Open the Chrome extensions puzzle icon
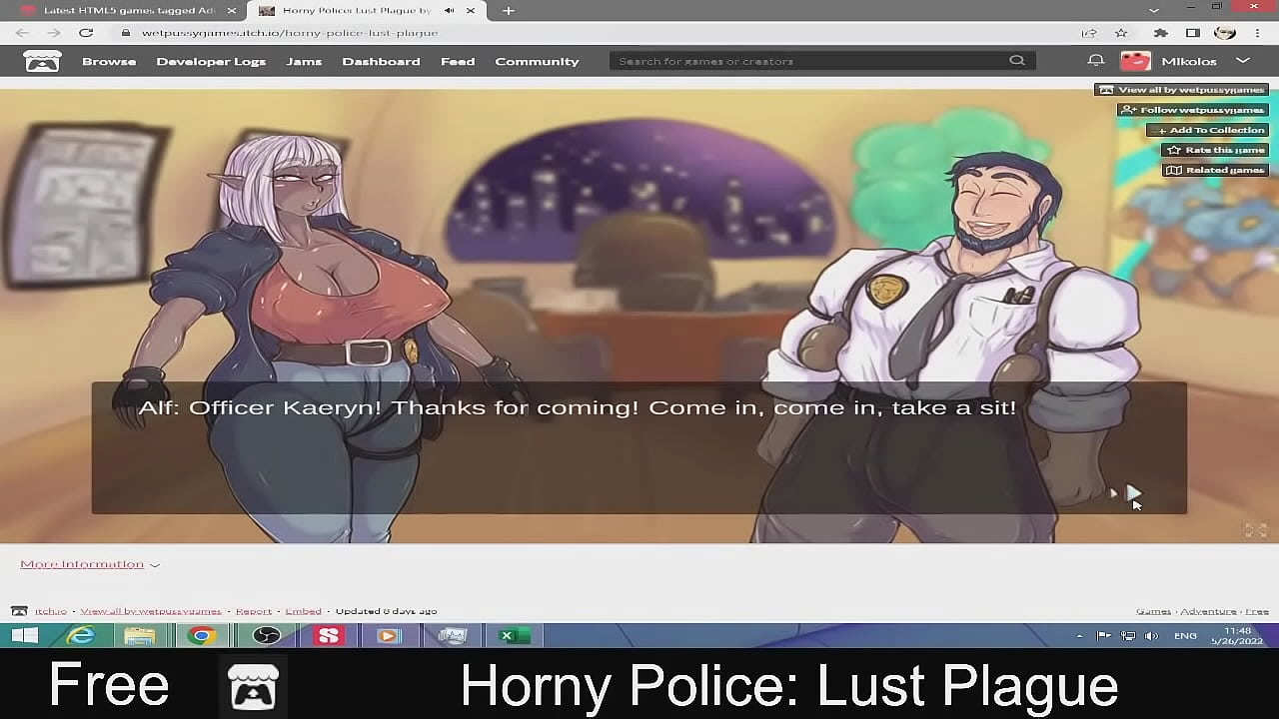 coord(1160,33)
